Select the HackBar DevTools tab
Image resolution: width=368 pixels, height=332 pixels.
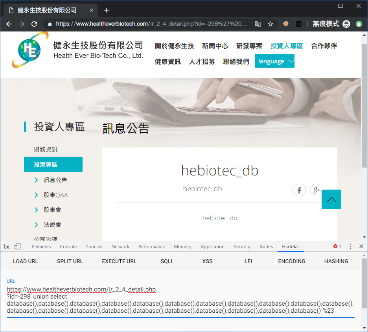click(291, 247)
